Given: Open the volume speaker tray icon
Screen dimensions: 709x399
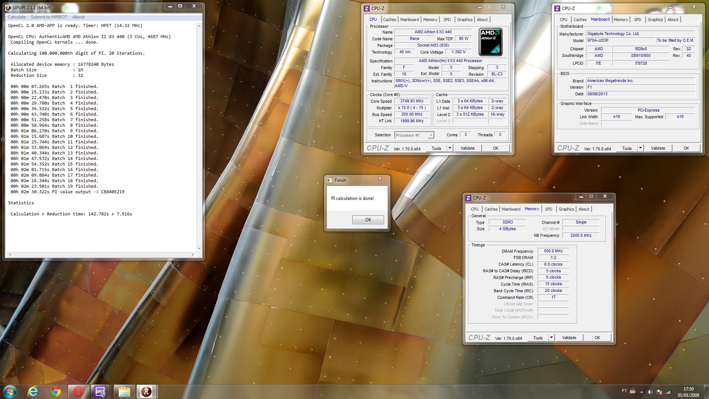Looking at the screenshot, I should point(650,392).
